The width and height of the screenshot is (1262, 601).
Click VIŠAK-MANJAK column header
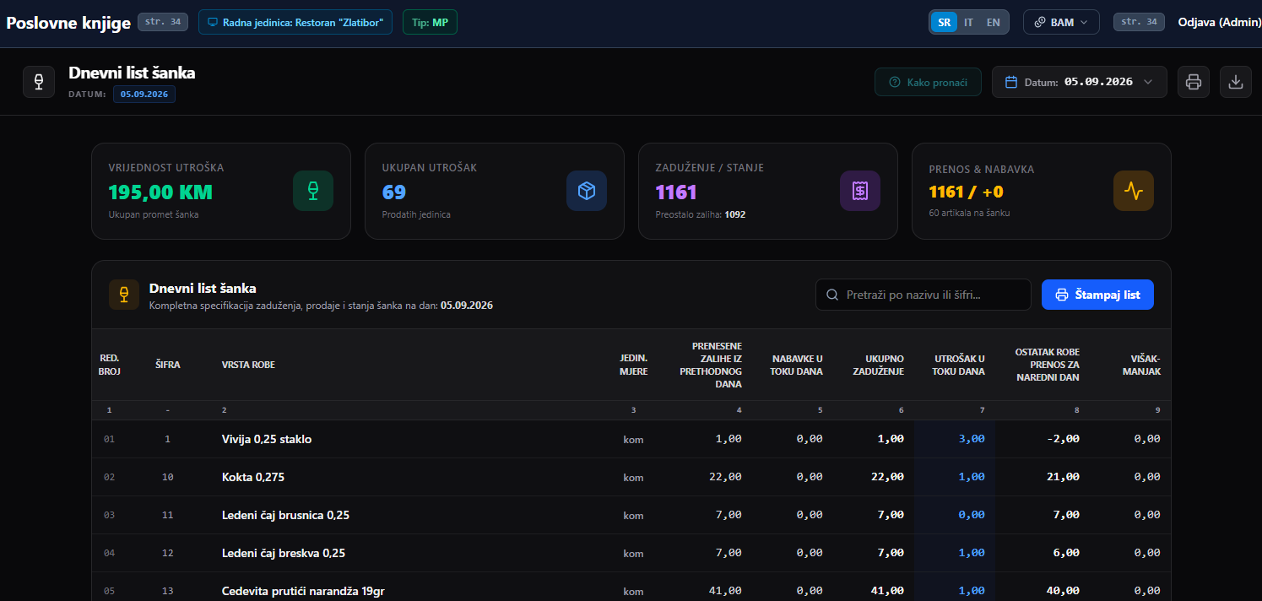[x=1141, y=365]
